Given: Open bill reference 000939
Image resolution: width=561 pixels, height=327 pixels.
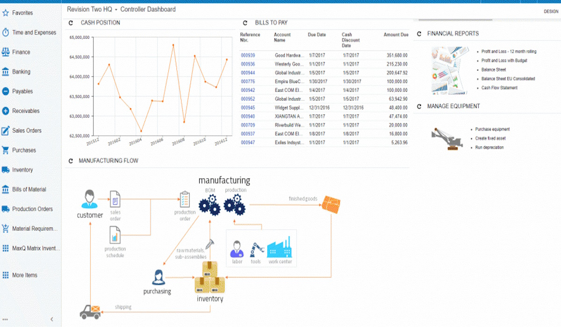Looking at the screenshot, I should tap(248, 55).
